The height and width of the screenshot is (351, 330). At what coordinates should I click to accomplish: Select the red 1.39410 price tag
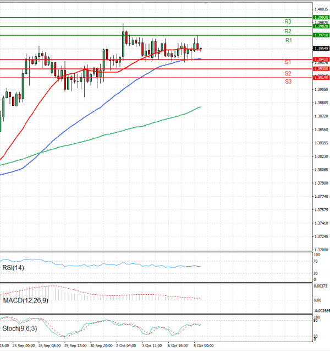pyautogui.click(x=321, y=59)
